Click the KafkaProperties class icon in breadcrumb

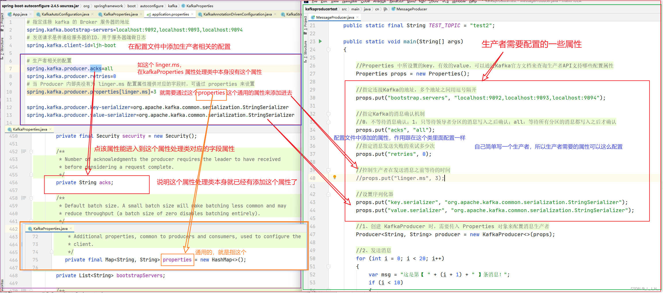(183, 6)
